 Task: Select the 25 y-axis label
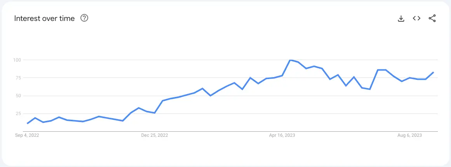point(19,114)
